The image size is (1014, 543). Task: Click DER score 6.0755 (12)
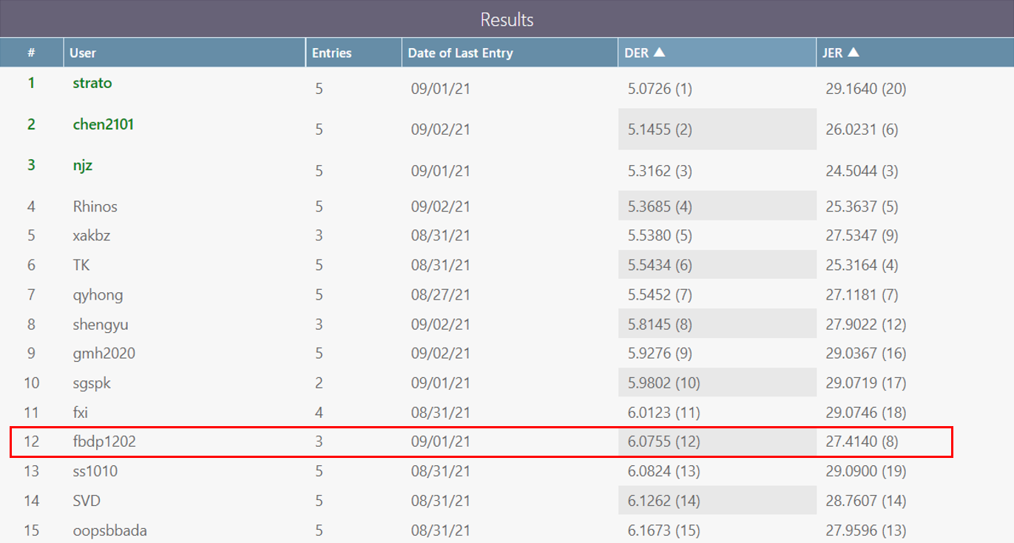point(663,442)
